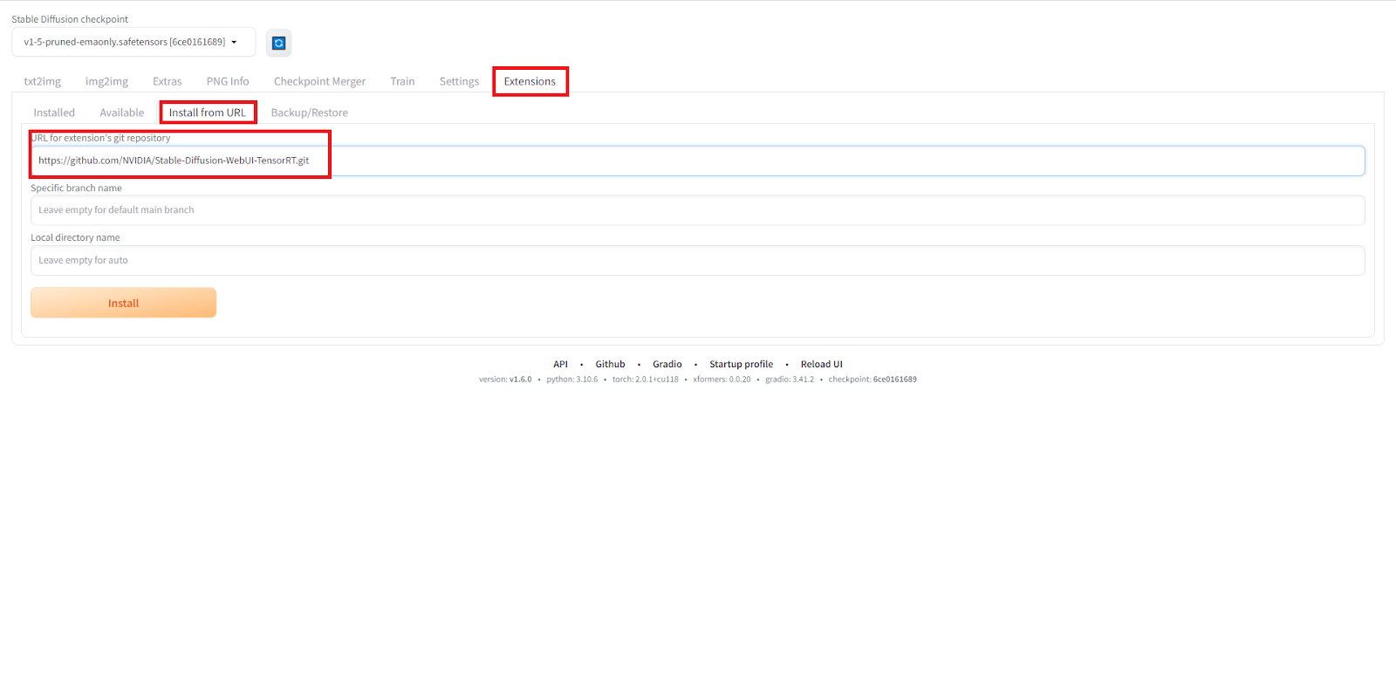Select the Extensions tab
1396x678 pixels.
click(530, 81)
